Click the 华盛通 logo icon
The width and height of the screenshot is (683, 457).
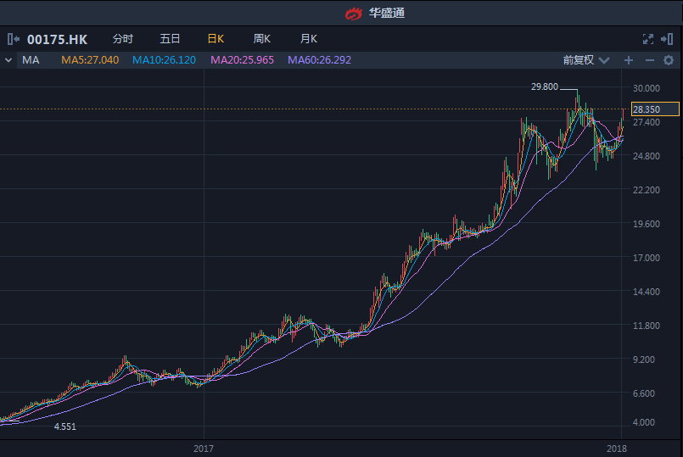354,13
